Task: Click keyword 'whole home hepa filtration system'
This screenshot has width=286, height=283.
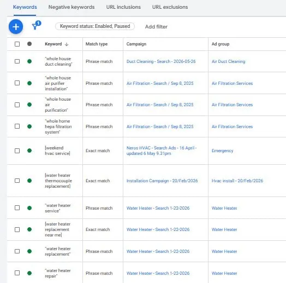Action: pos(58,126)
